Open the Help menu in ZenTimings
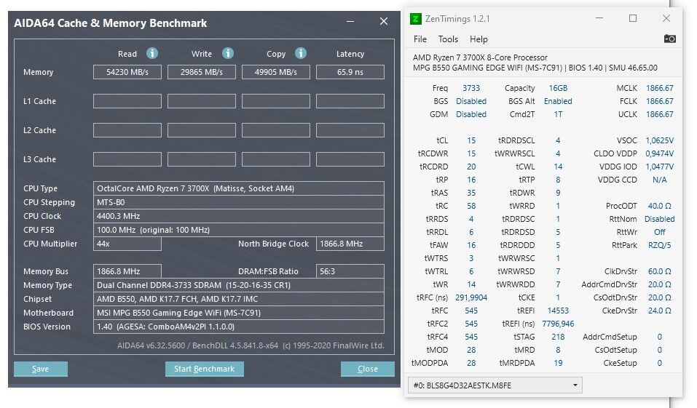The width and height of the screenshot is (697, 408). pyautogui.click(x=479, y=39)
